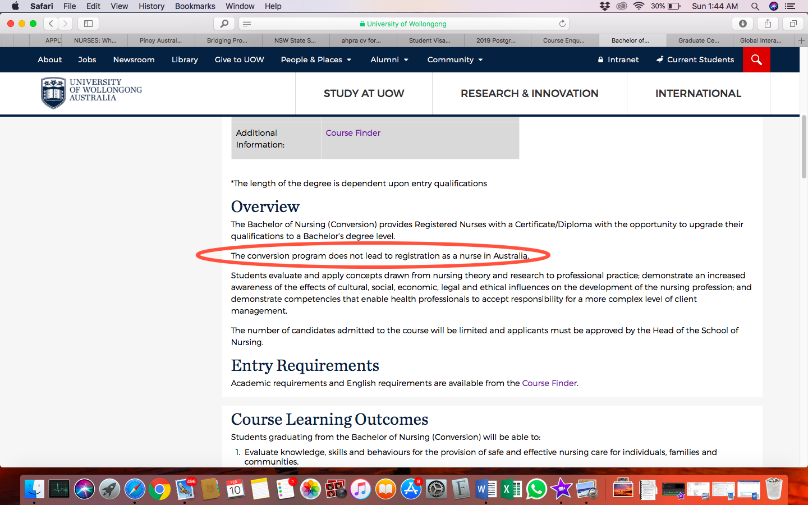Expand the People & Places dropdown
This screenshot has width=808, height=505.
click(x=316, y=59)
